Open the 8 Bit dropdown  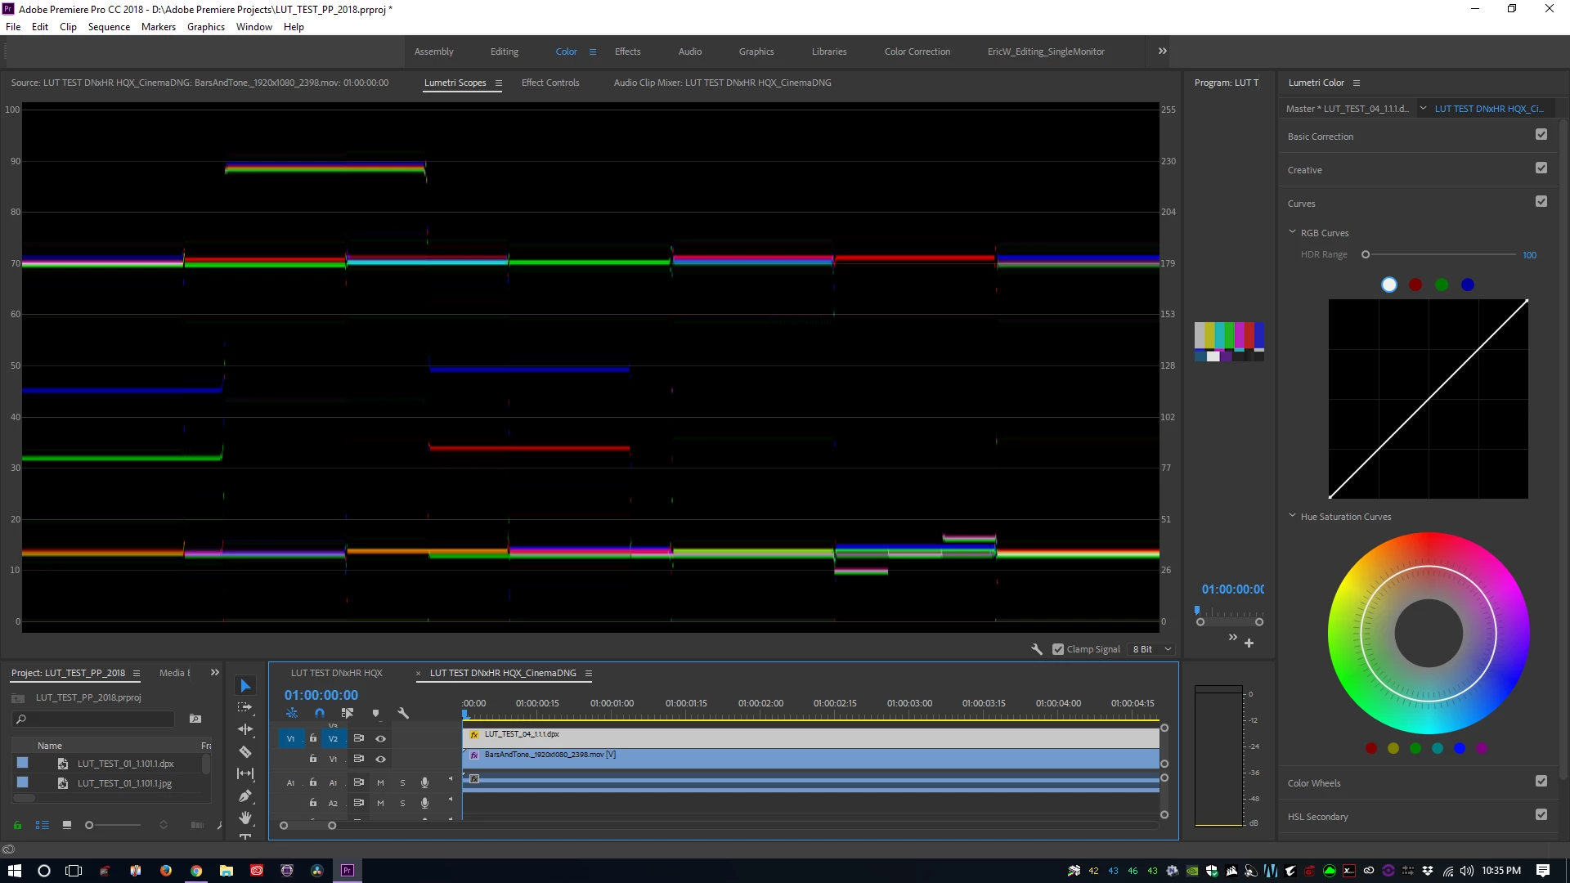tap(1151, 649)
